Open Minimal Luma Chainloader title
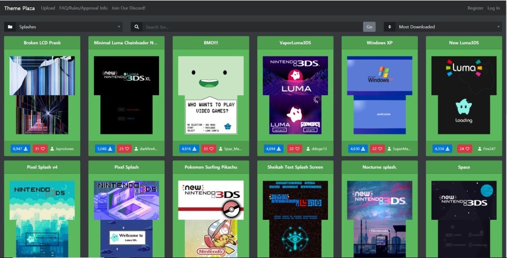 126,42
